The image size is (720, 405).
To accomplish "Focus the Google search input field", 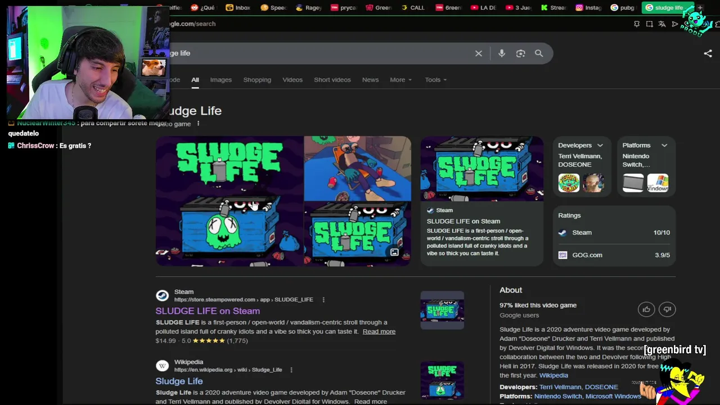I will (x=321, y=53).
